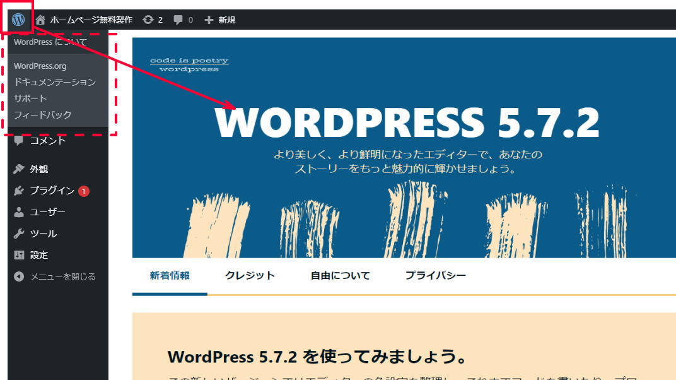Viewport: 676px width, 380px height.
Task: Open the ツール sidebar menu
Action: coord(44,234)
